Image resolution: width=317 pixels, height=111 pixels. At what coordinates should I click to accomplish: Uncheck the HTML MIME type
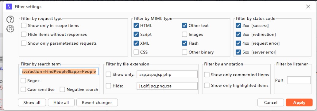(136, 26)
